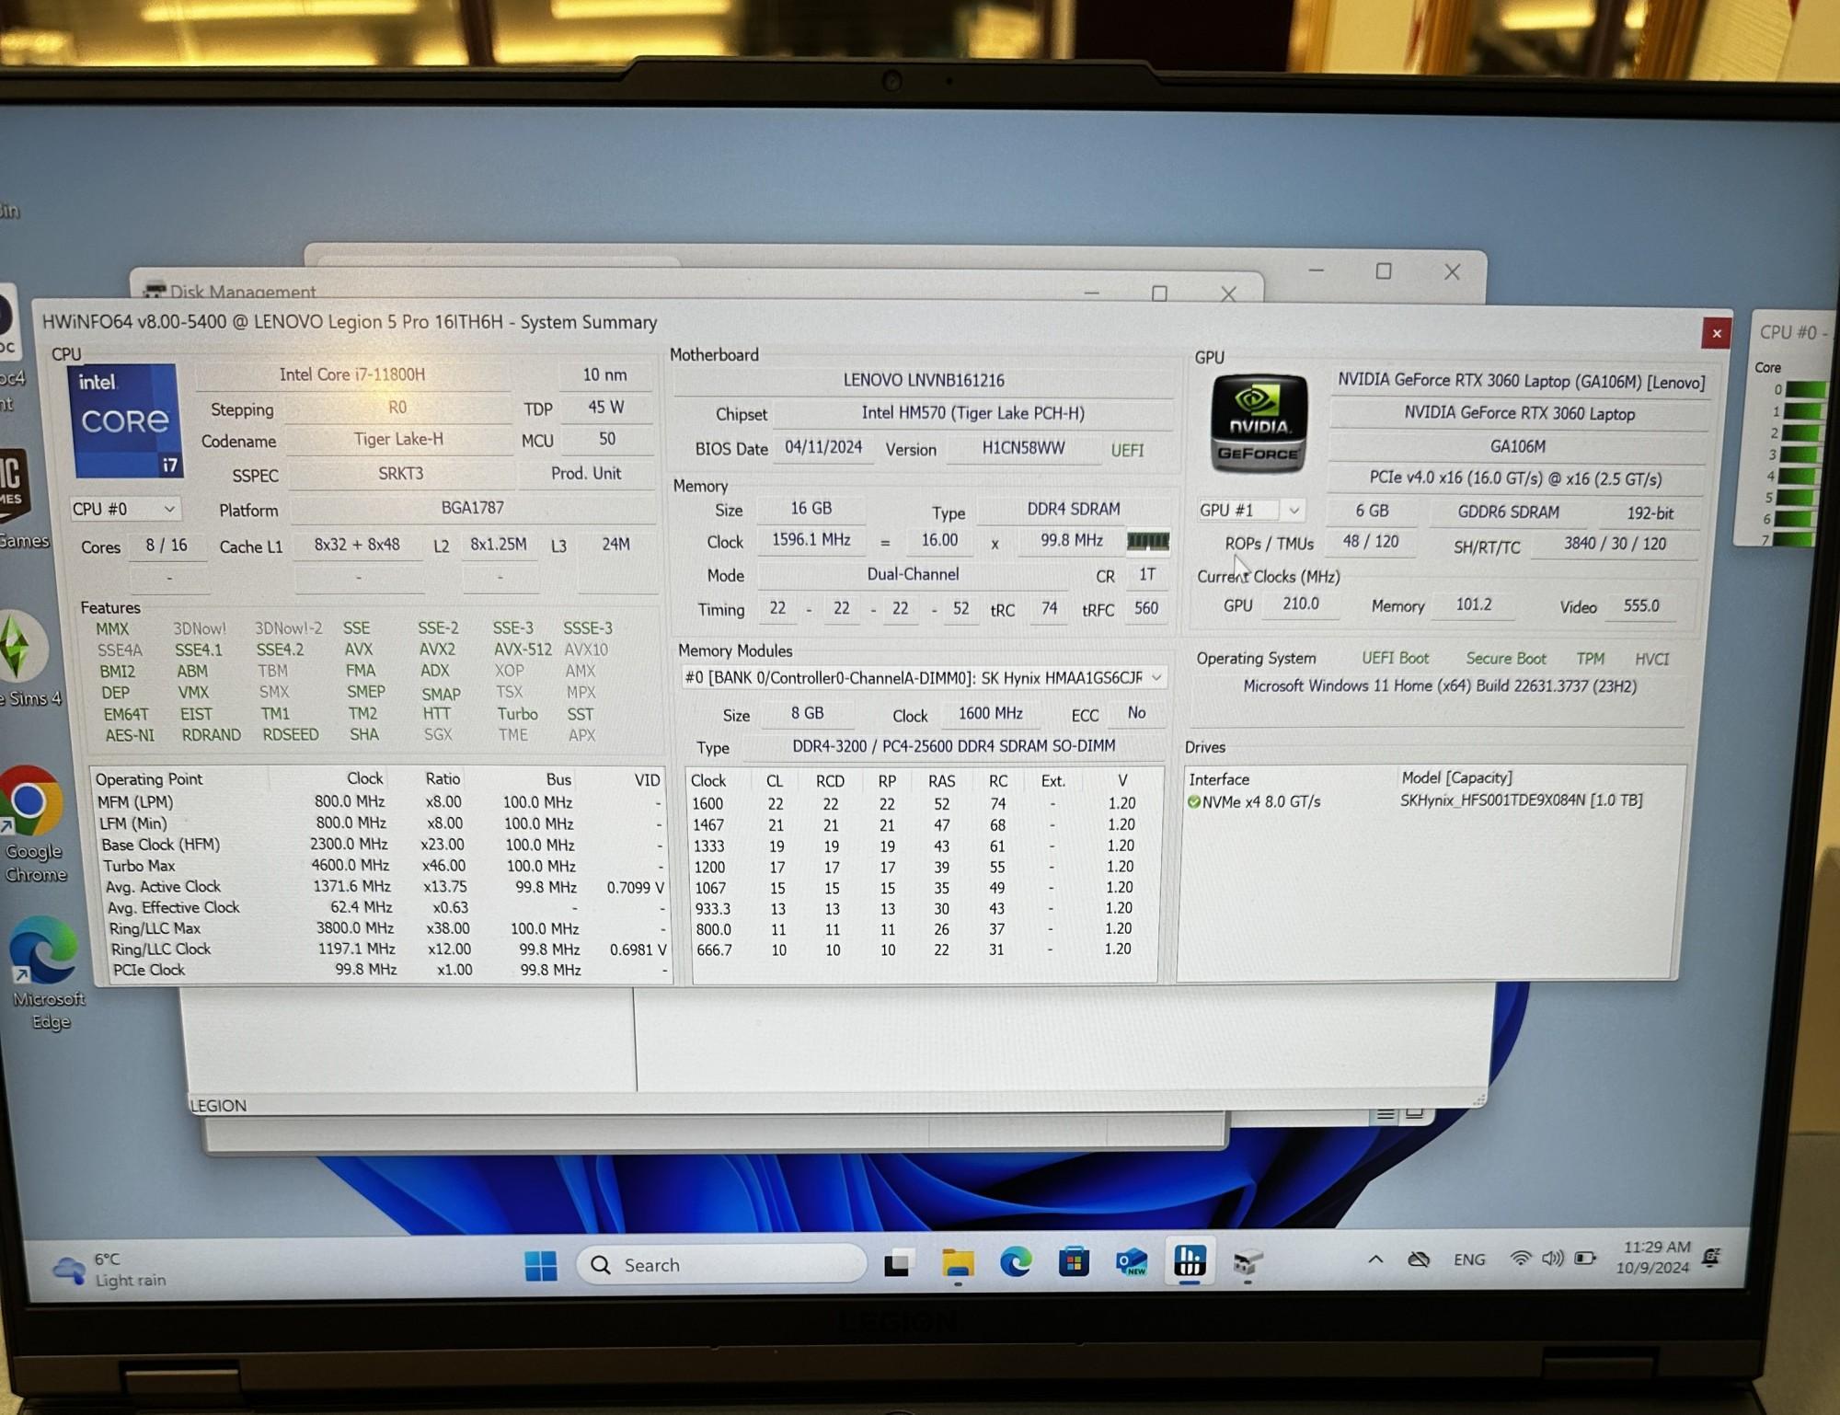Click the 1600 clock memory timing row
Viewport: 1840px width, 1415px height.
pyautogui.click(x=923, y=803)
